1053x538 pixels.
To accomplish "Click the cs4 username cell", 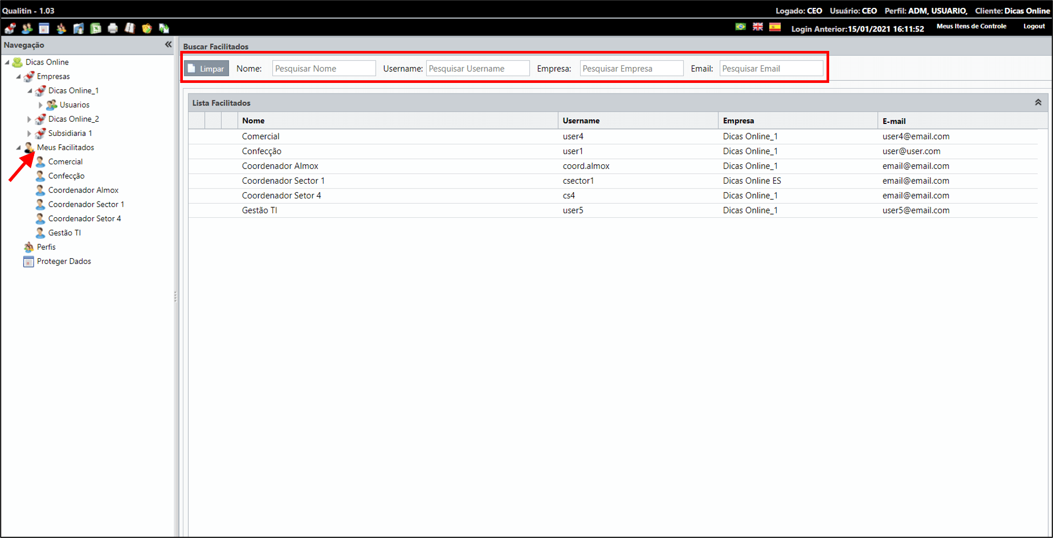I will 569,195.
